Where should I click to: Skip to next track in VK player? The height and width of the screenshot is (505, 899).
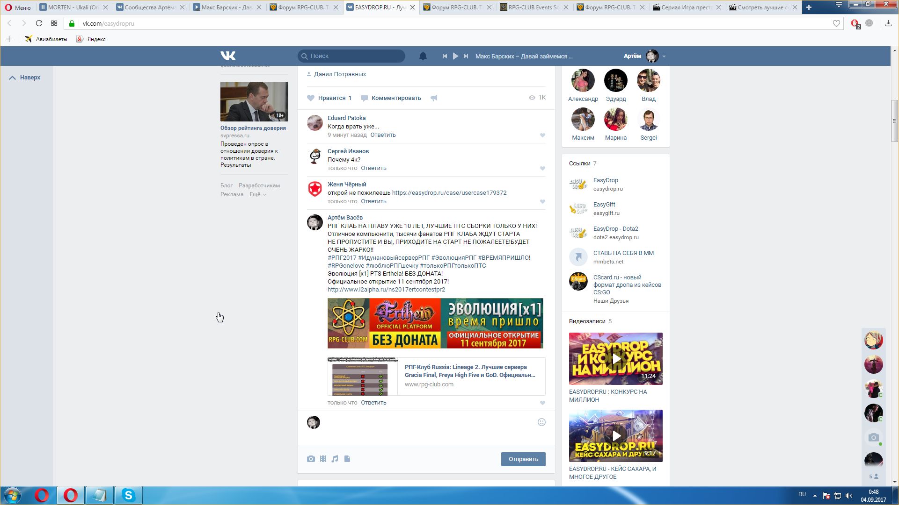[466, 56]
